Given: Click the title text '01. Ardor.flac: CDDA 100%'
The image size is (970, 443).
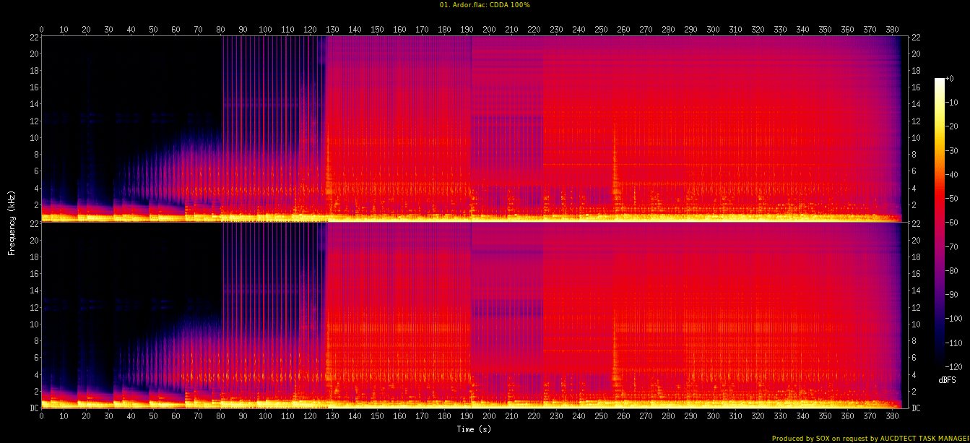Looking at the screenshot, I should click(x=485, y=5).
